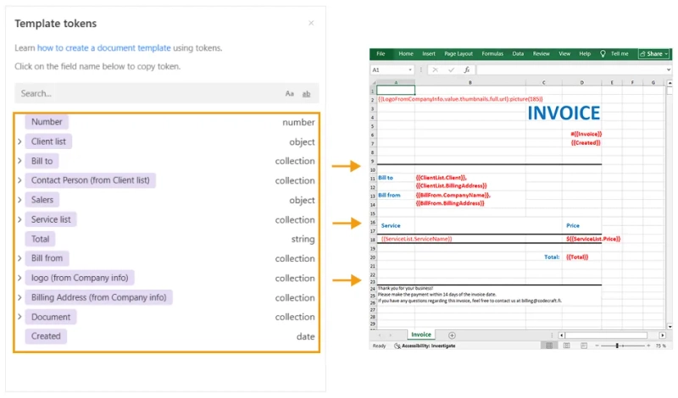678x398 pixels.
Task: Click the formula bar Enter checkmark icon
Action: (451, 69)
